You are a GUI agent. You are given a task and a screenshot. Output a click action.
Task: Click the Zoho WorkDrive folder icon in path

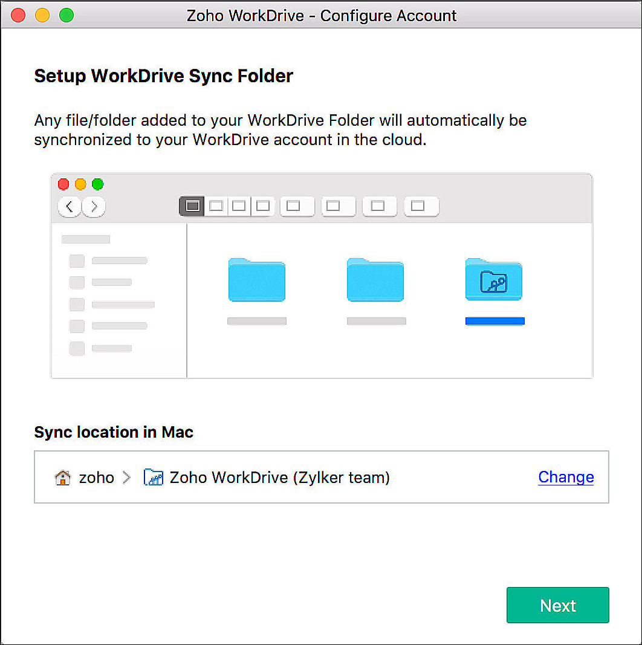(153, 477)
